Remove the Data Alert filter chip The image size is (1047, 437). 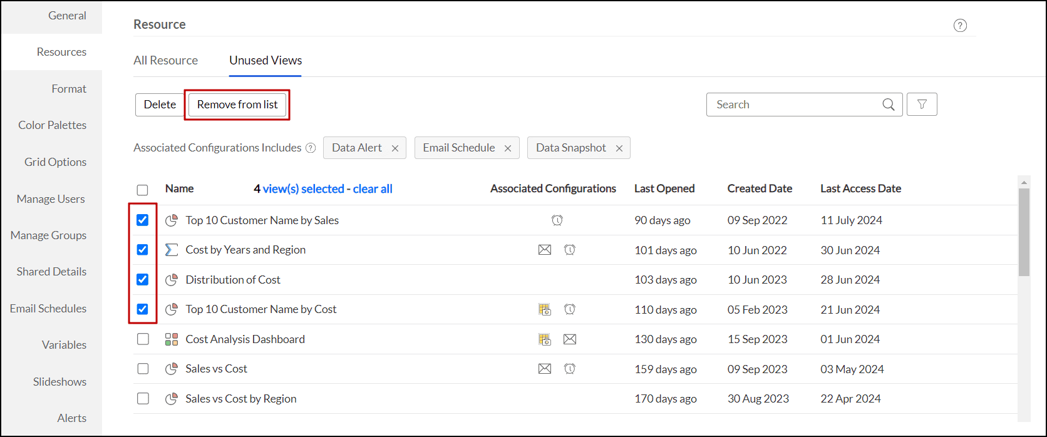click(395, 148)
